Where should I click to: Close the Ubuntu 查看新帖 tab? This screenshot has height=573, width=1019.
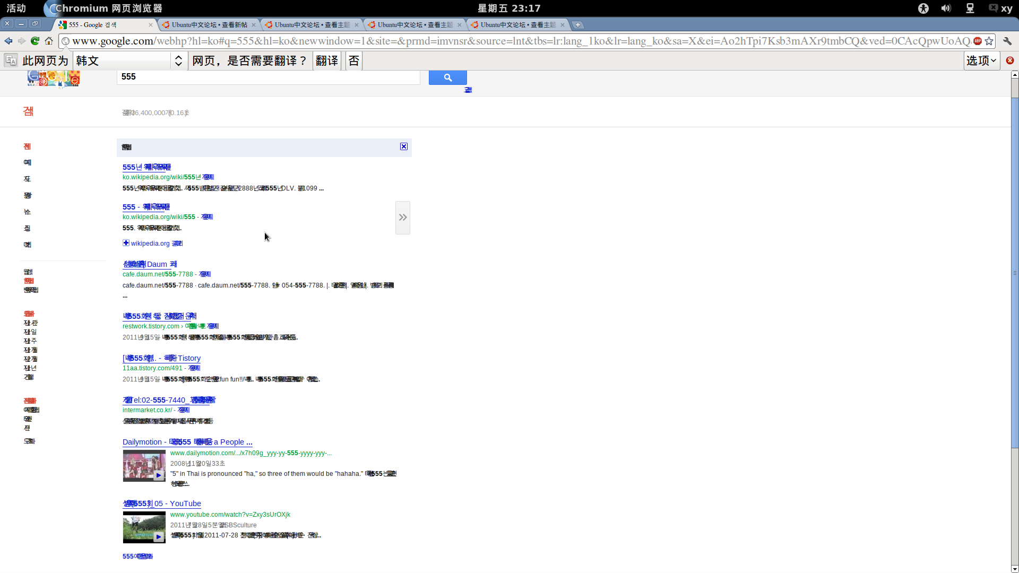pyautogui.click(x=253, y=25)
